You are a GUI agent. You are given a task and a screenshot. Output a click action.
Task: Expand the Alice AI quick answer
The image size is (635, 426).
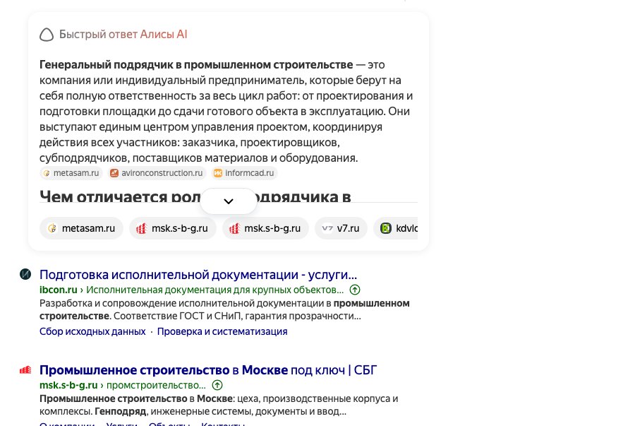point(229,201)
